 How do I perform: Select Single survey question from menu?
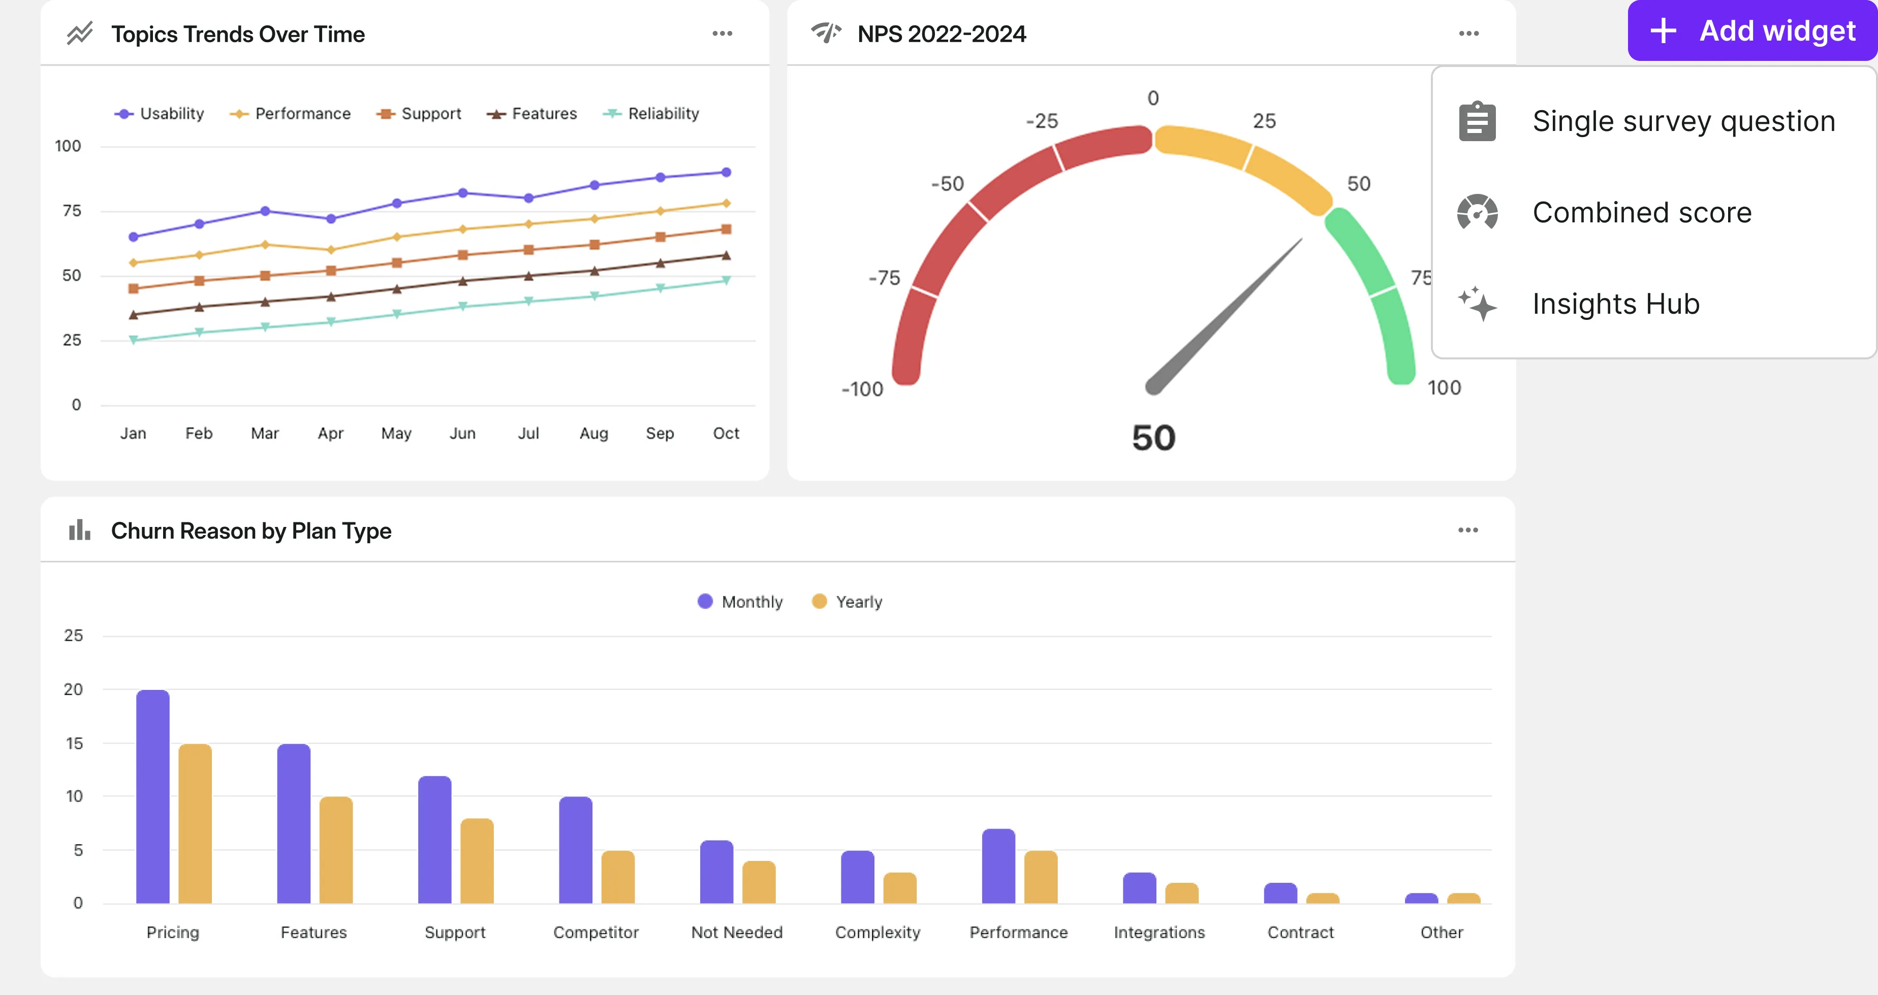(1653, 121)
